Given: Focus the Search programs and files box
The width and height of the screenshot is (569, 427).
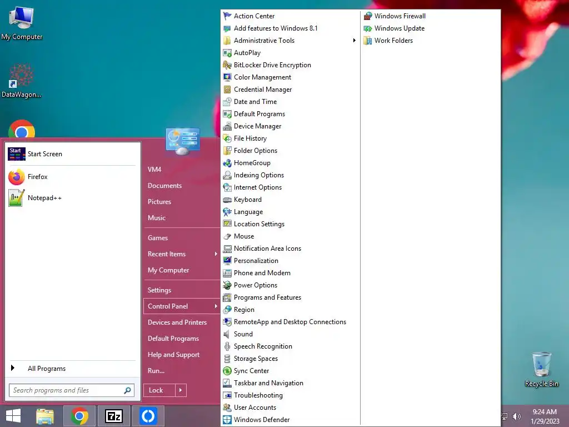Looking at the screenshot, I should pos(72,390).
